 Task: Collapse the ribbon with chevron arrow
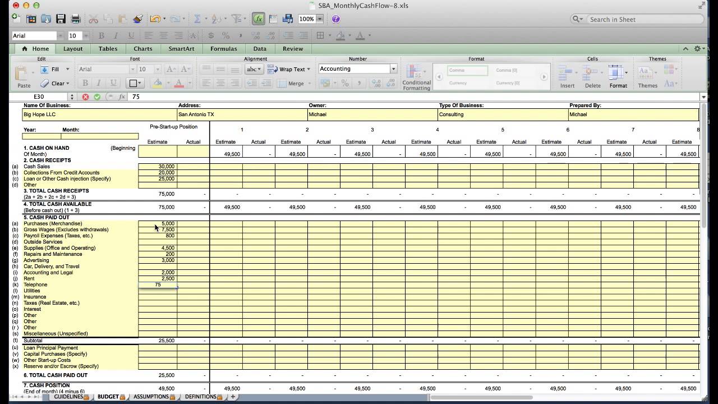(x=685, y=49)
